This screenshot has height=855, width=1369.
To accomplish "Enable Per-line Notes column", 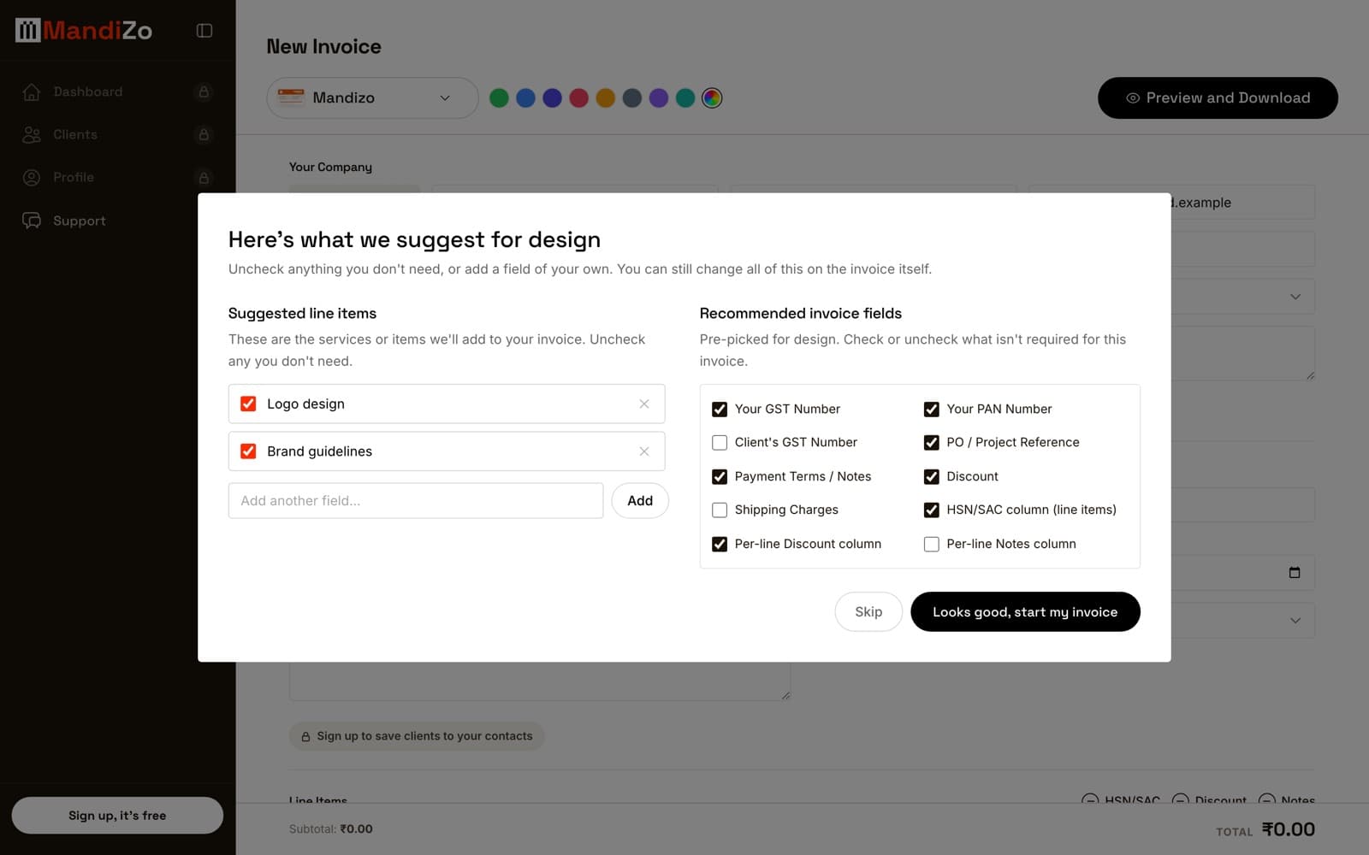I will click(x=932, y=545).
